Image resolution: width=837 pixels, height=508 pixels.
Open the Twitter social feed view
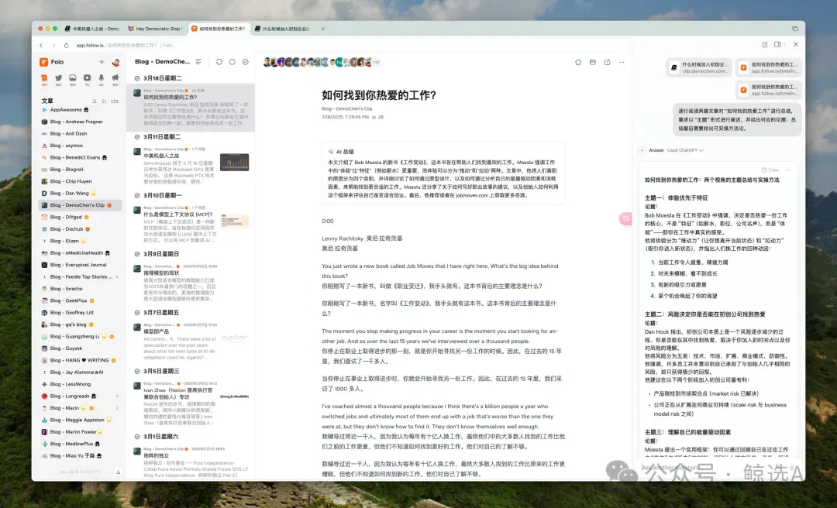(58, 78)
